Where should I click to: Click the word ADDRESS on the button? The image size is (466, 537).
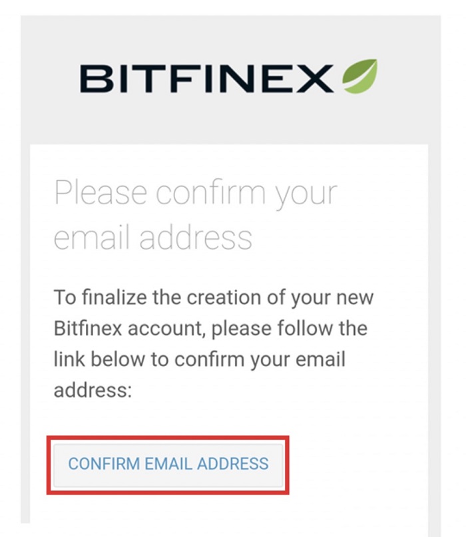[x=232, y=464]
